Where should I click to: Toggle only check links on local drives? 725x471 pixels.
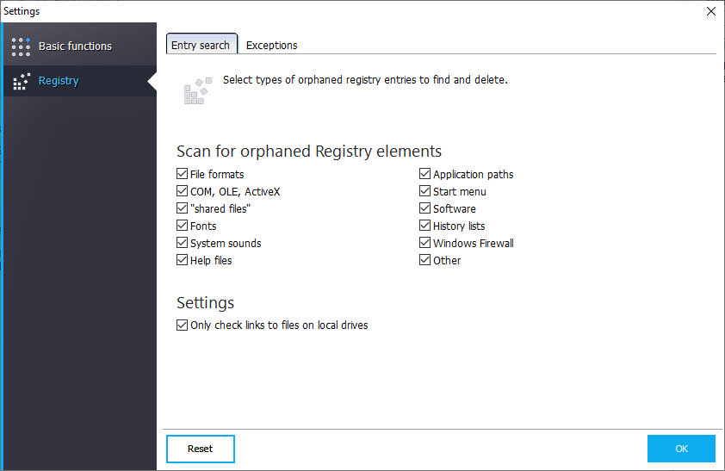point(183,325)
